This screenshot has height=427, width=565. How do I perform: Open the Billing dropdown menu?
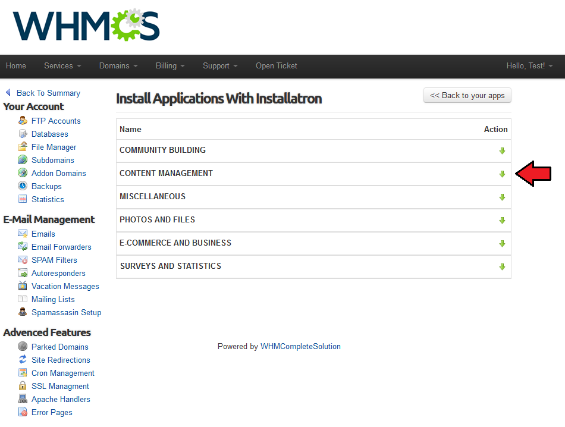(x=170, y=66)
